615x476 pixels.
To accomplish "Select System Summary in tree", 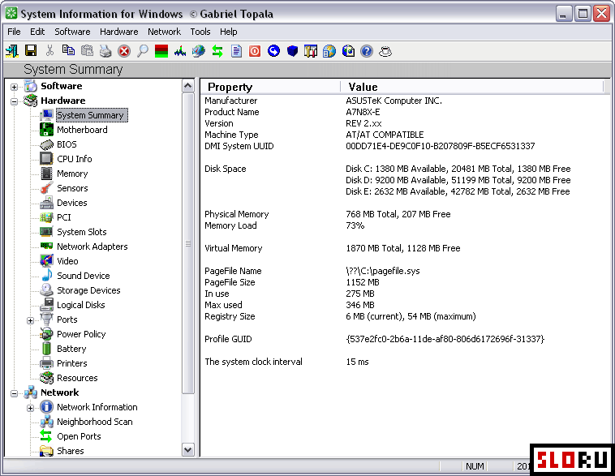I will pyautogui.click(x=90, y=115).
